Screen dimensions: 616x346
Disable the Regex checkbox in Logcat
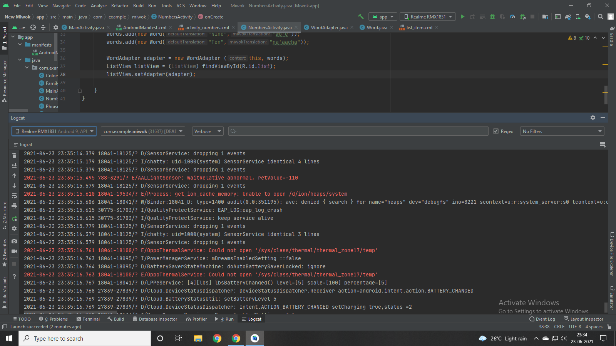496,131
